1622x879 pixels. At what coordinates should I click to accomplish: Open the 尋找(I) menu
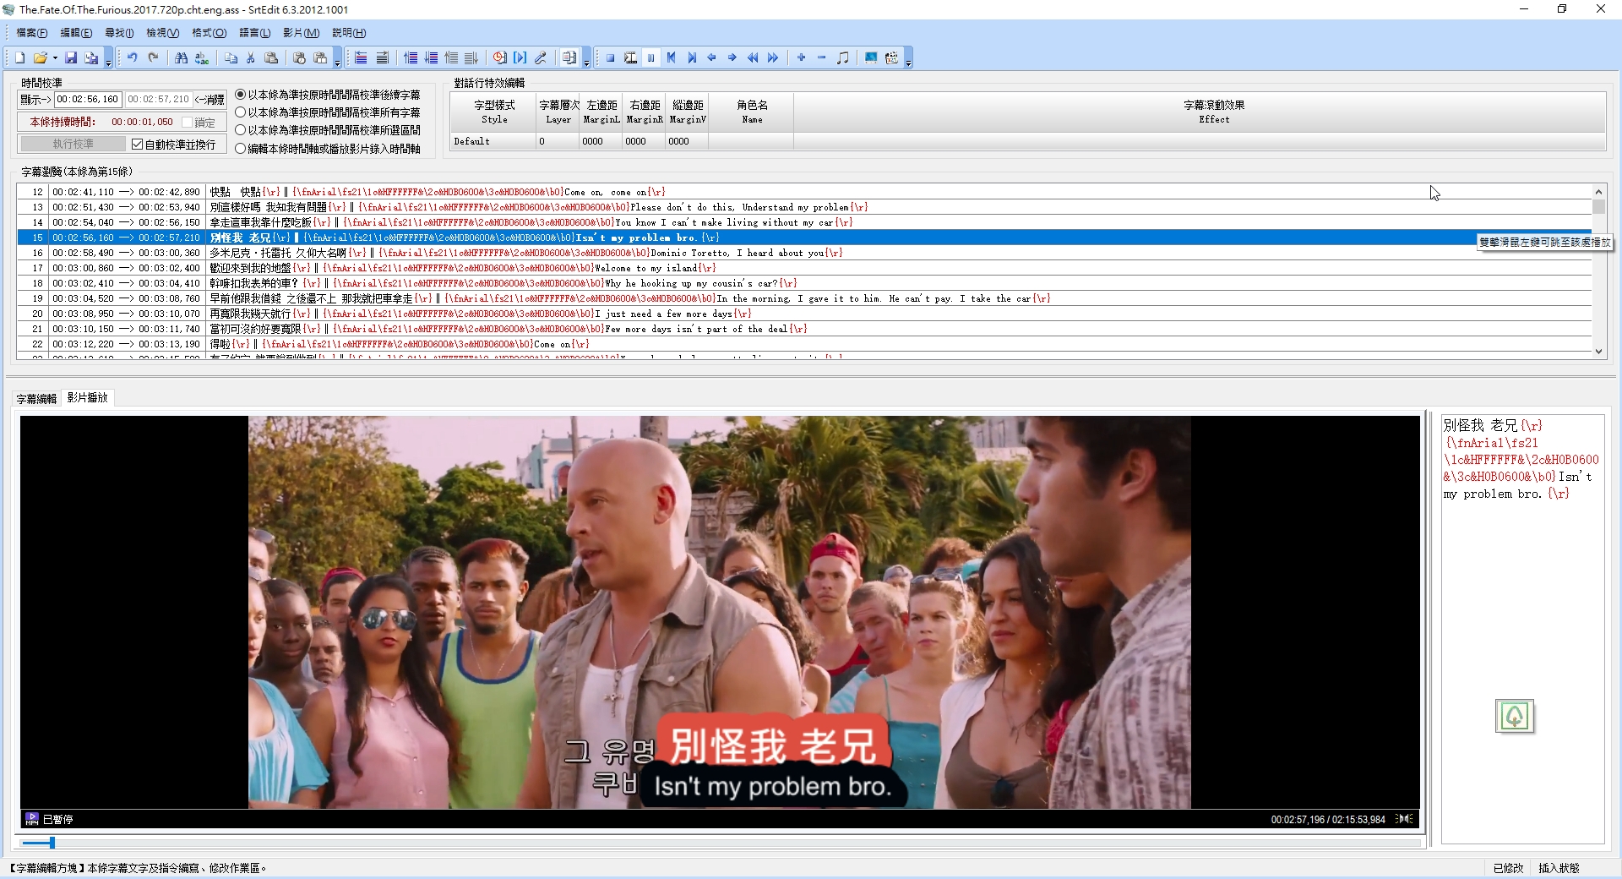point(119,33)
